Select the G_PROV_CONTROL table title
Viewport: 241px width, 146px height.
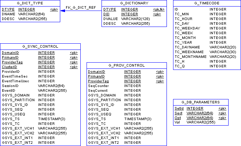pos(127,66)
